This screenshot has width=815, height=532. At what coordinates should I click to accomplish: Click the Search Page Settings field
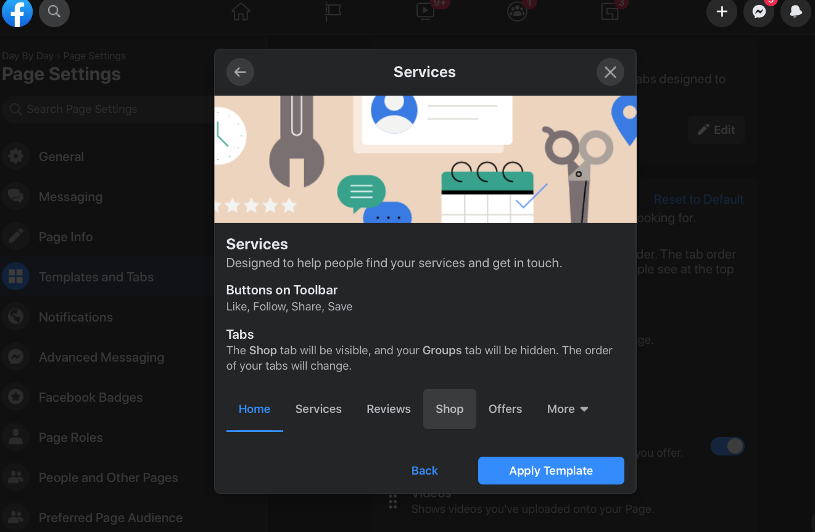109,109
